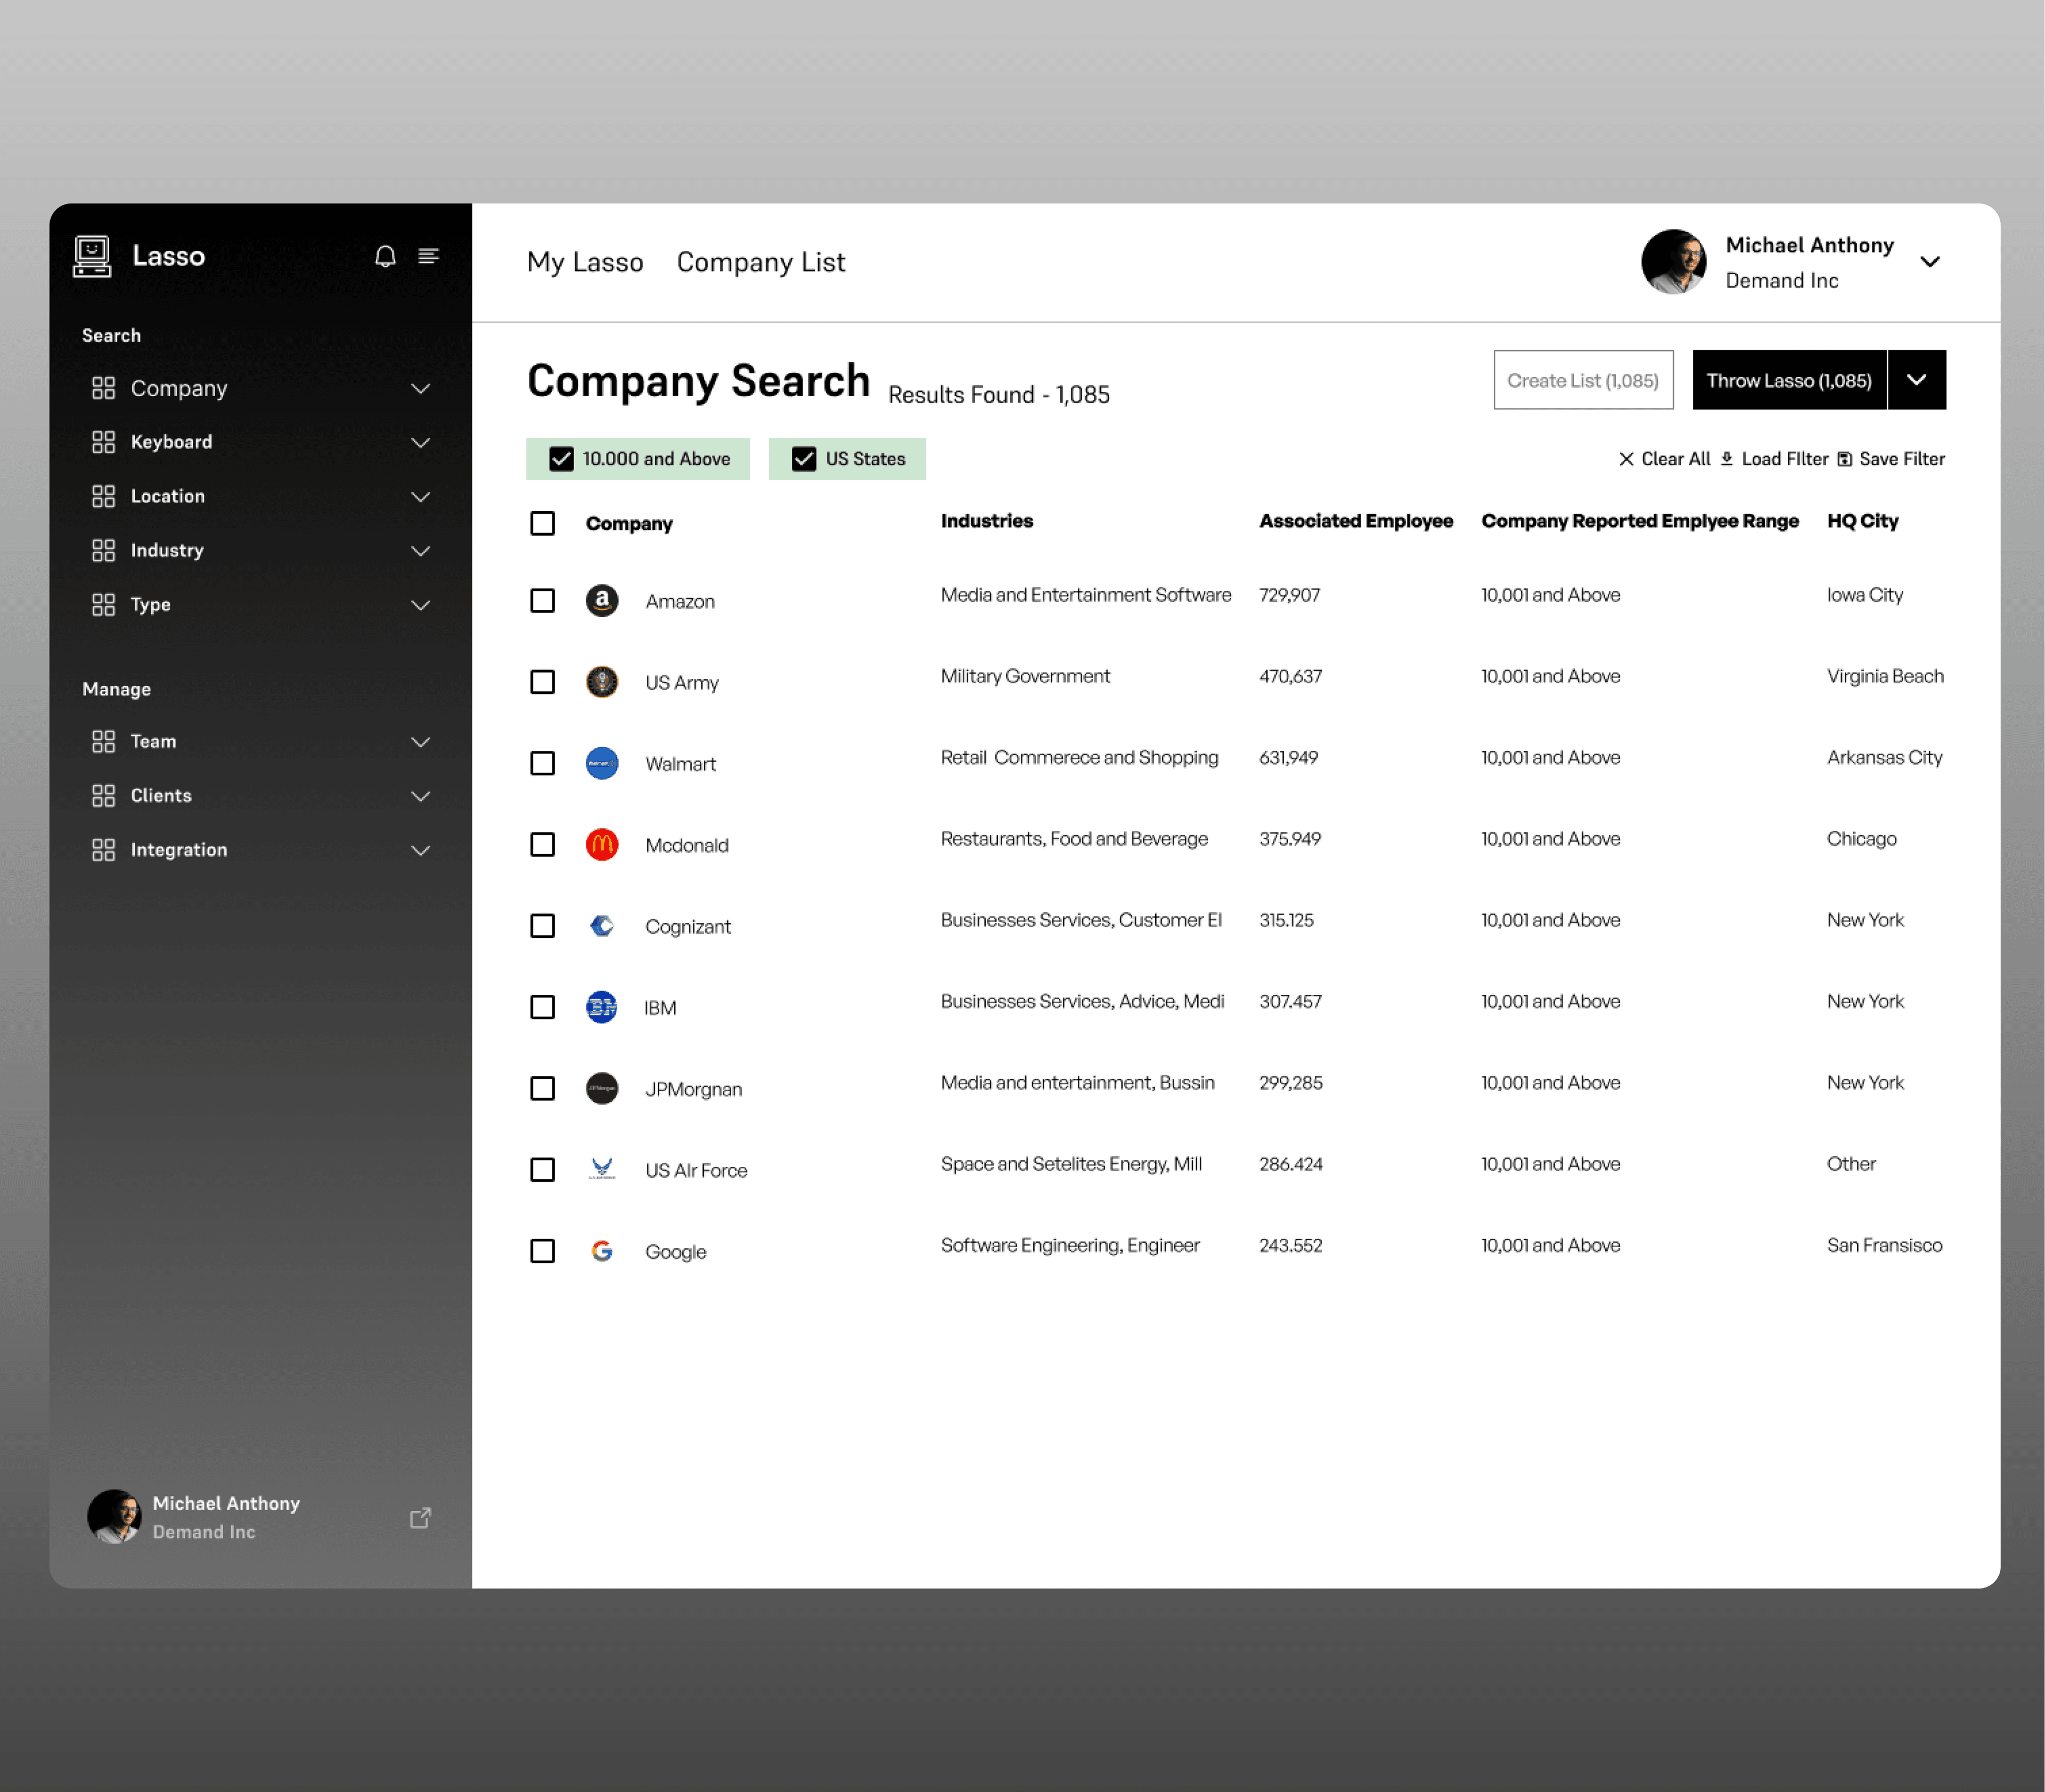Viewport: 2045px width, 1792px height.
Task: Click the grid icon beside Company
Action: pyautogui.click(x=103, y=388)
